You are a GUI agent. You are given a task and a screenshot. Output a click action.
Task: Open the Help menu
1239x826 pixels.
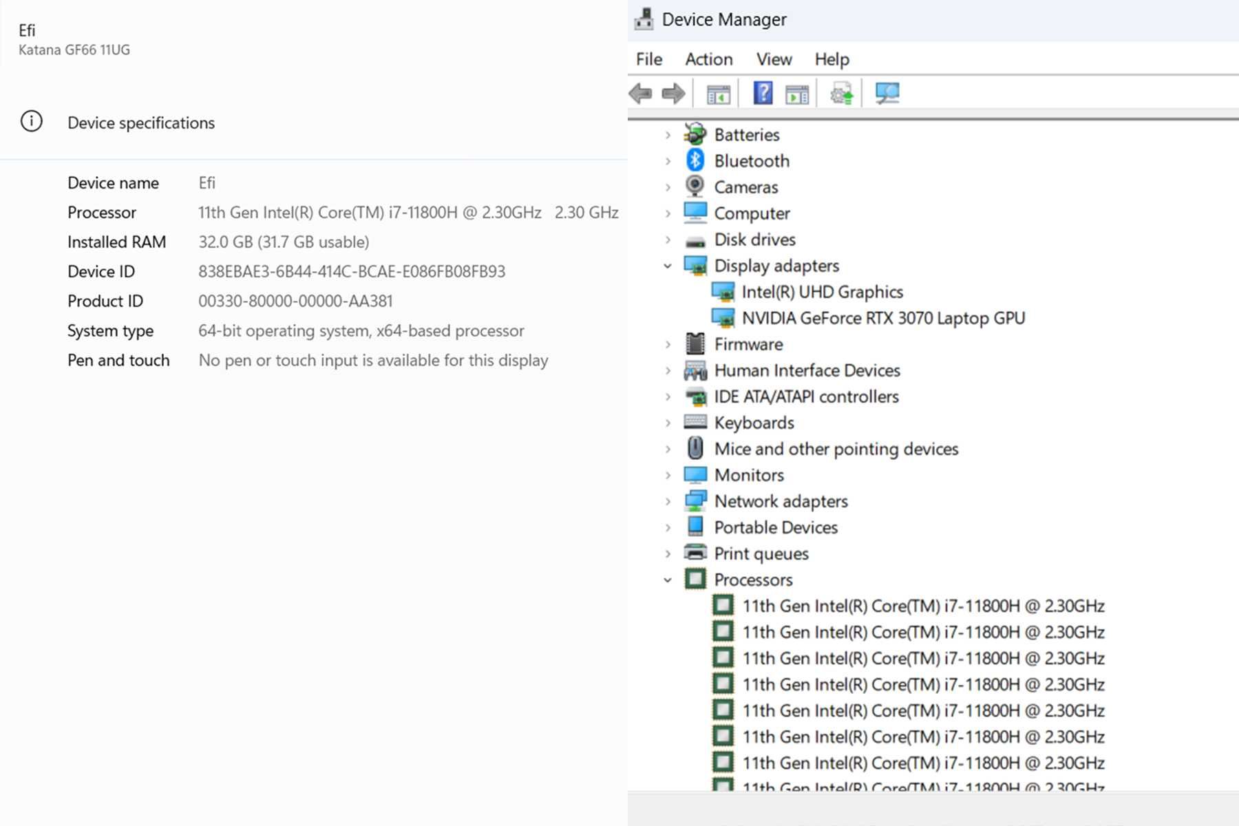(x=832, y=59)
